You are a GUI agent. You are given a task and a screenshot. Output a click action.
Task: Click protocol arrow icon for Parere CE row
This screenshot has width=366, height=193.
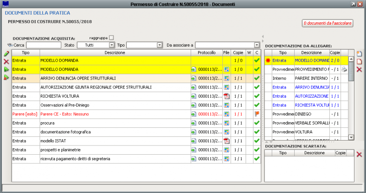coord(194,114)
